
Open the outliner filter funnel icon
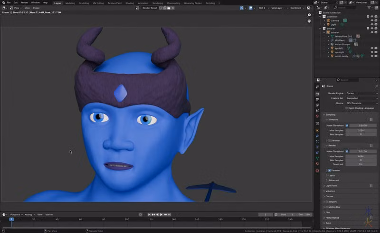pos(369,8)
